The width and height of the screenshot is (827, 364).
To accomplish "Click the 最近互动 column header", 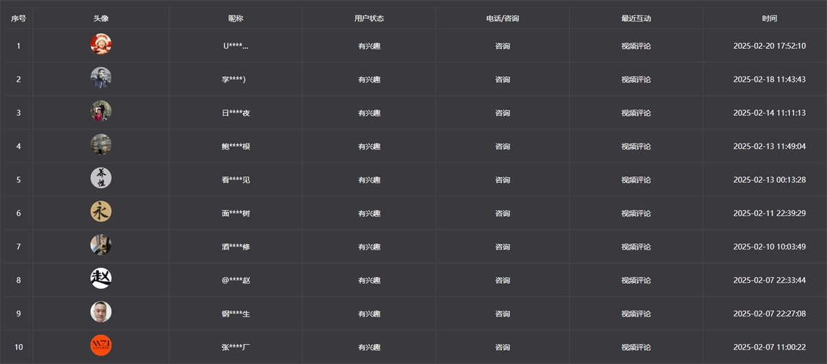I will [x=636, y=19].
